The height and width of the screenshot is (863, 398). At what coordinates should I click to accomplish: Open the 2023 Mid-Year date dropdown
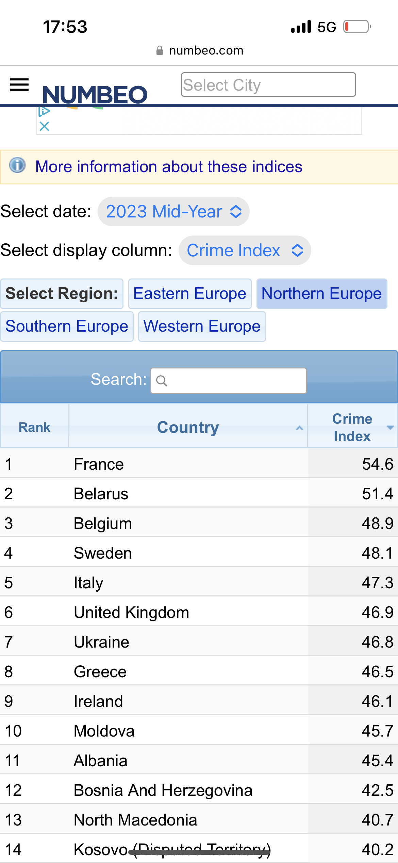click(x=173, y=211)
